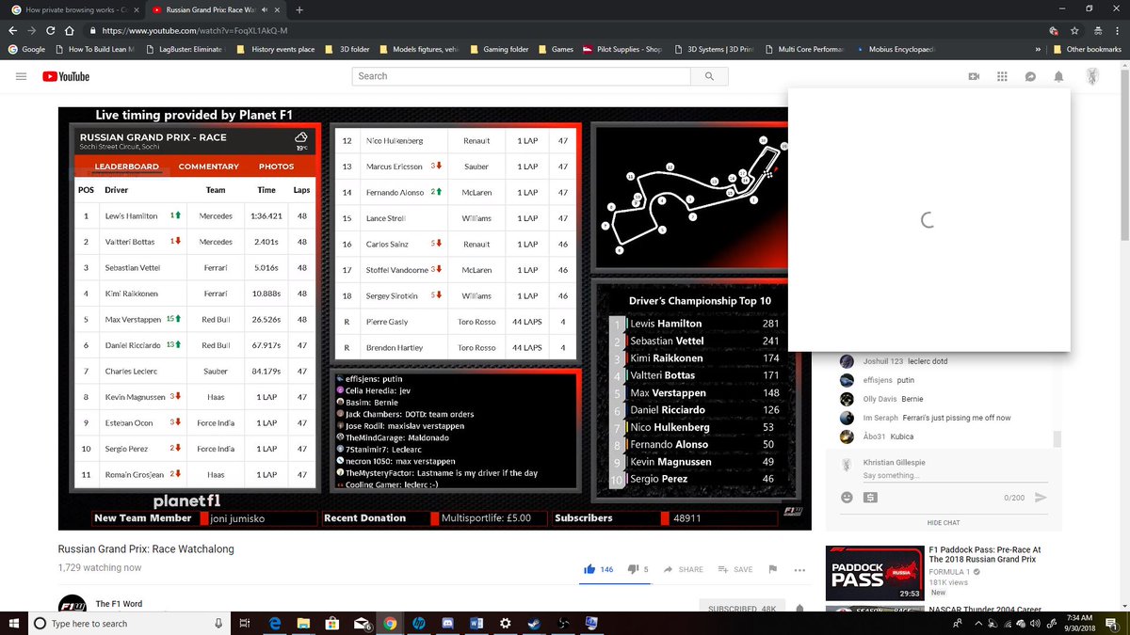Click the SHARE button
Screen dimensions: 1130x635
click(683, 569)
